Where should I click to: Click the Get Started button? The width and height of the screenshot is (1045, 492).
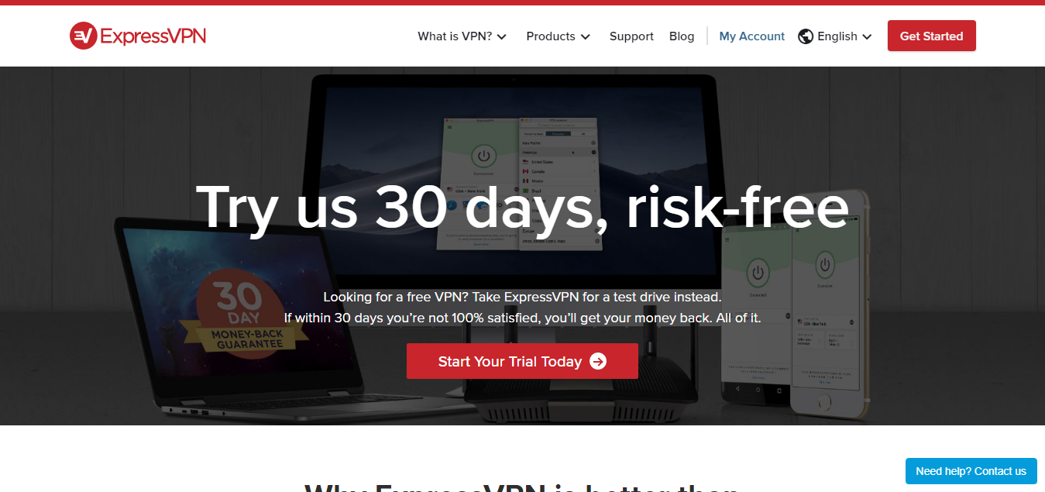point(932,36)
